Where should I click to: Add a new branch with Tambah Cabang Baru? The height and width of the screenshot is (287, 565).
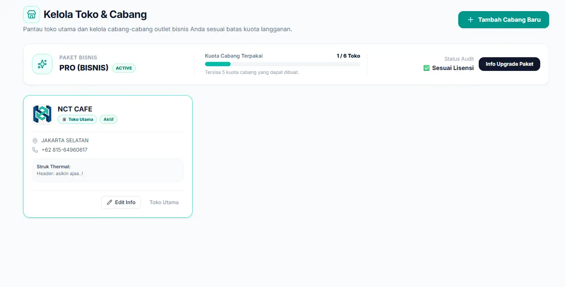504,20
